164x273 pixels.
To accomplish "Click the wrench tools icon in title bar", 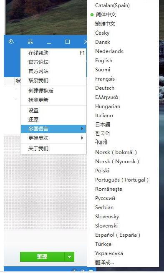I will (x=11, y=42).
